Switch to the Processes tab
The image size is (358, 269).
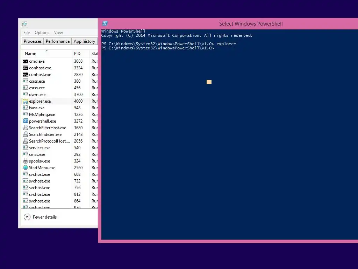(33, 41)
